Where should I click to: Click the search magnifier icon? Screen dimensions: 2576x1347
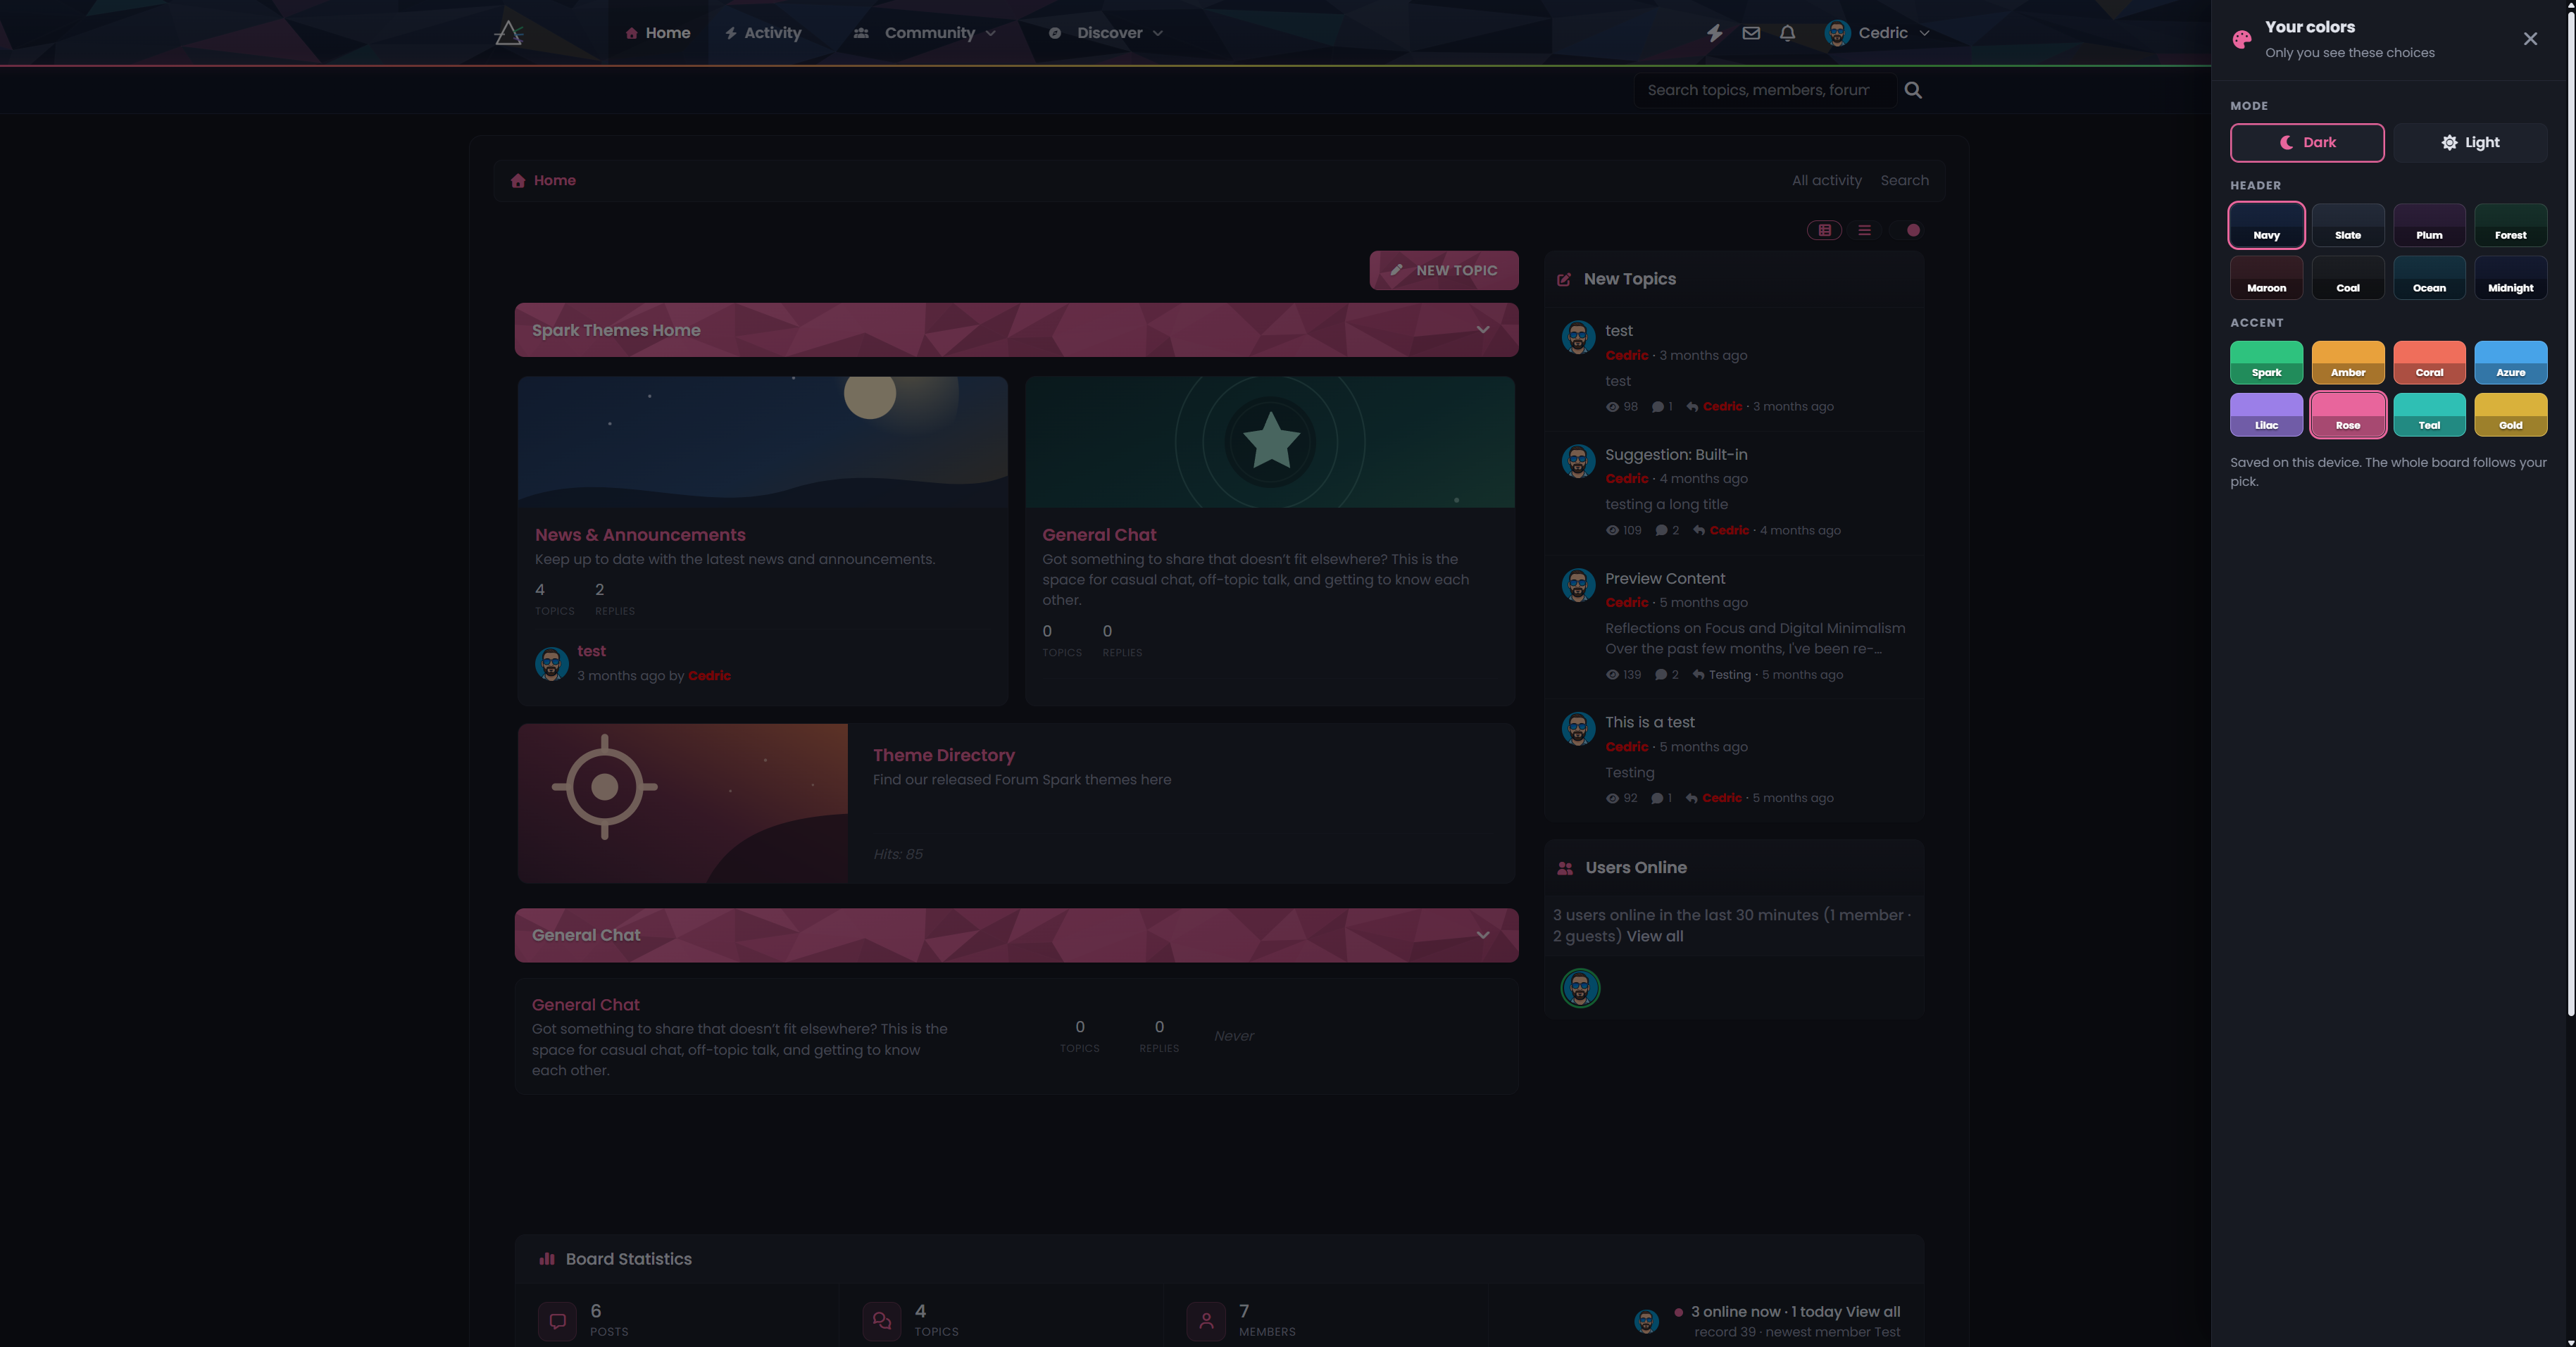1913,90
